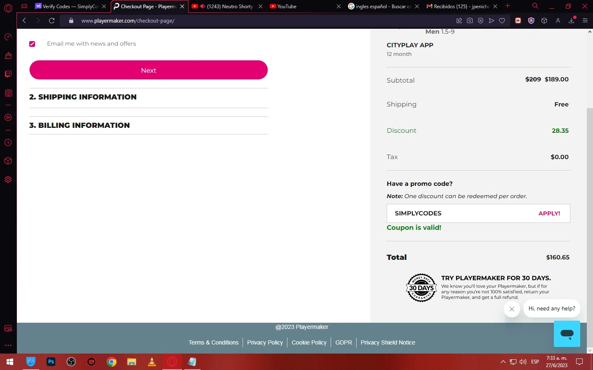Open Chrome from the taskbar
This screenshot has width=593, height=370.
[112, 362]
